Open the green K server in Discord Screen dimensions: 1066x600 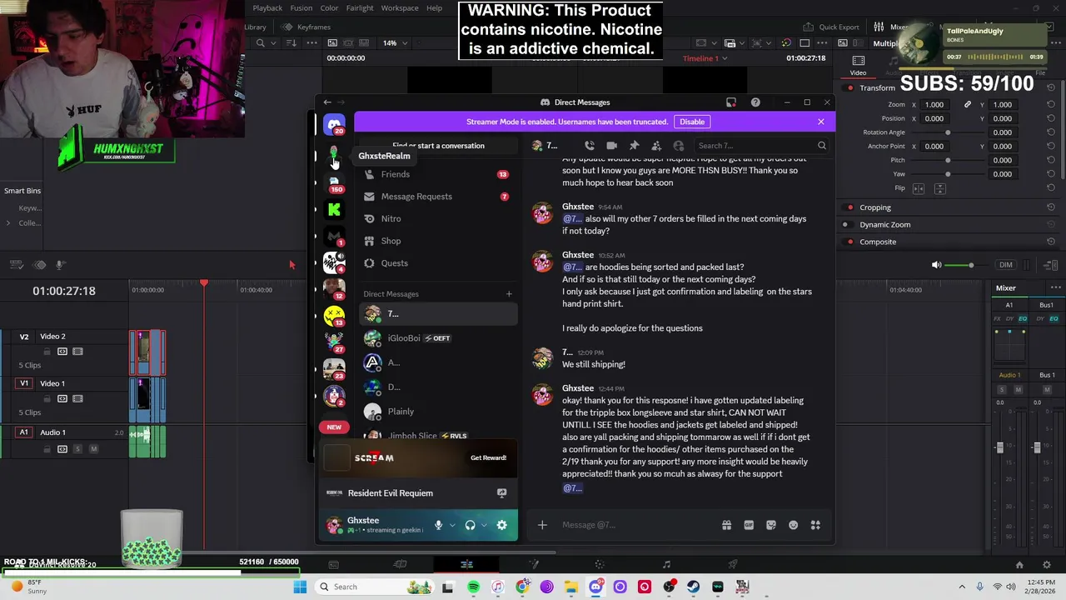click(x=334, y=210)
